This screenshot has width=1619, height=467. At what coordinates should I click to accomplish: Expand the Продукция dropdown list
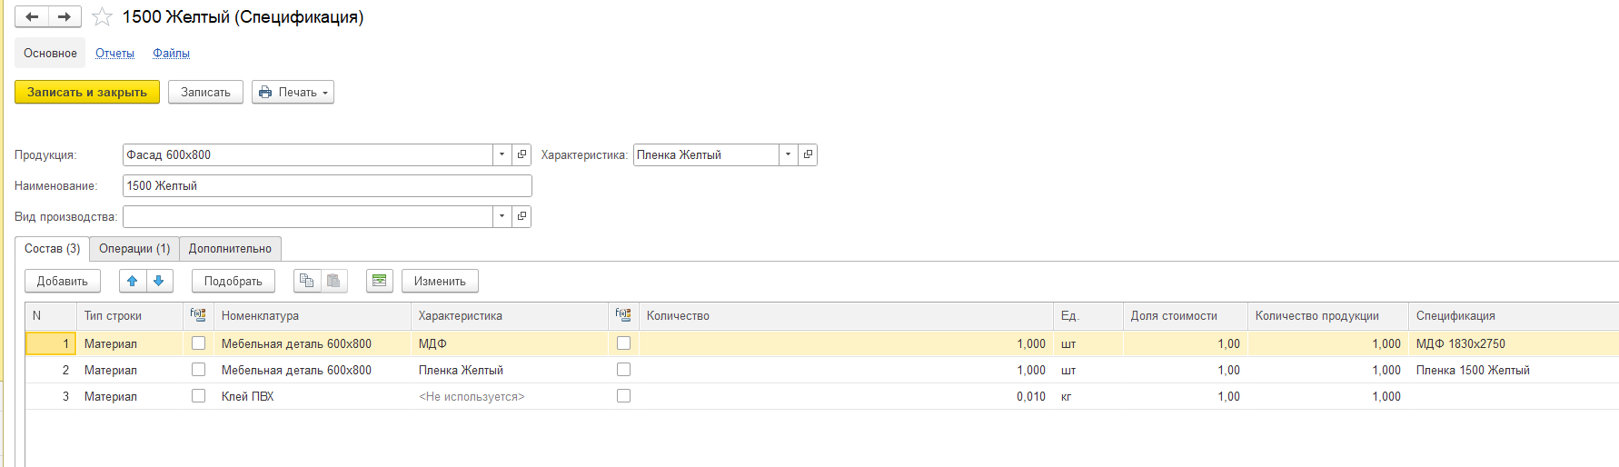(x=502, y=154)
